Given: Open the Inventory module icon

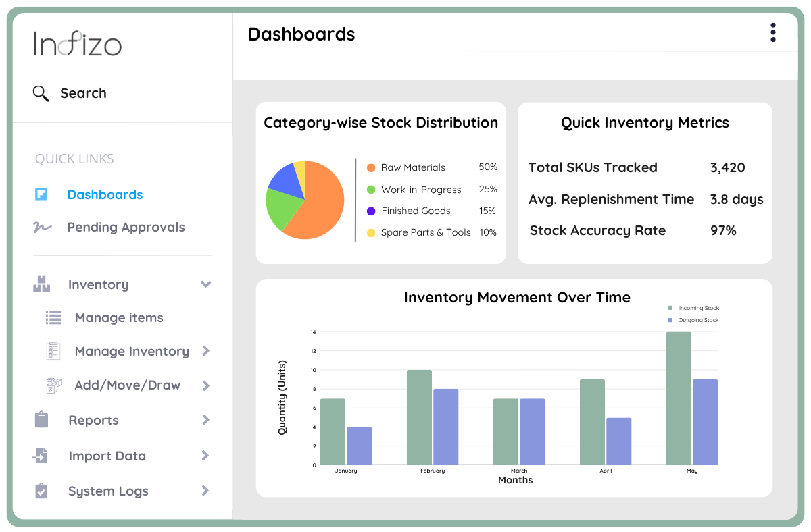Looking at the screenshot, I should 42,284.
